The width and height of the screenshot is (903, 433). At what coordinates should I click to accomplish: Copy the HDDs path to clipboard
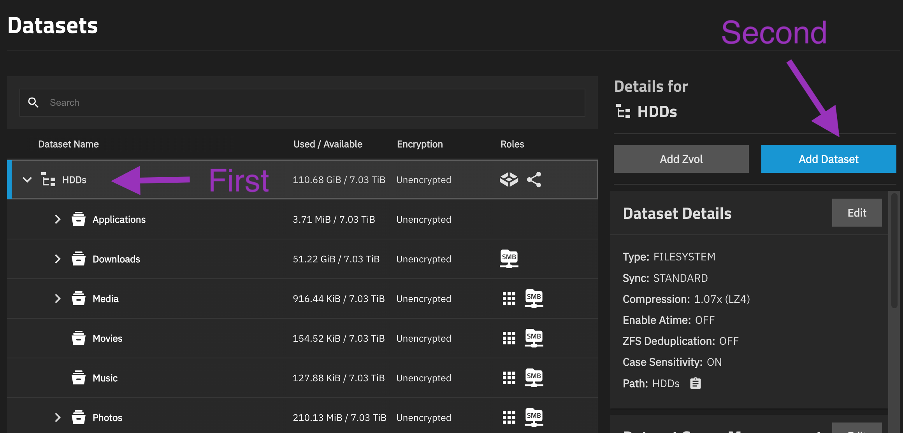click(695, 383)
